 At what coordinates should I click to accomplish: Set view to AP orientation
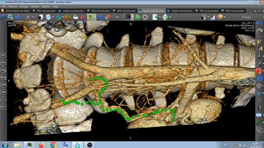(3, 55)
